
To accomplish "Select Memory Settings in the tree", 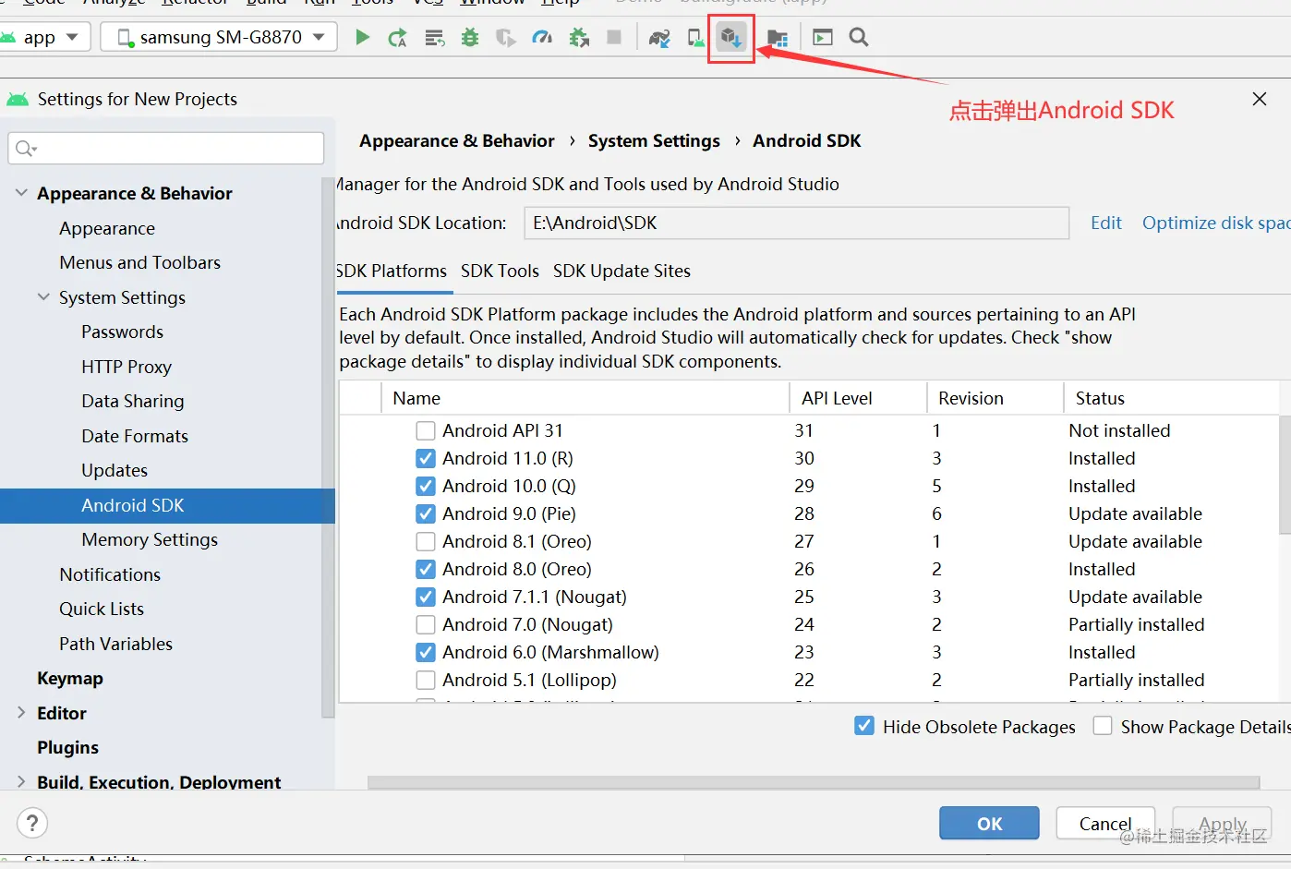I will tap(150, 539).
